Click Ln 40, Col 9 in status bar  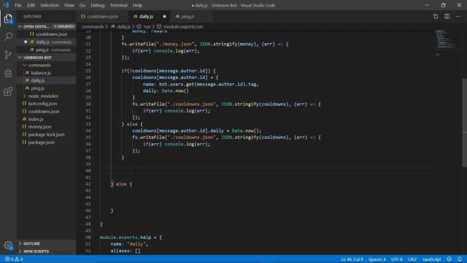click(352, 259)
